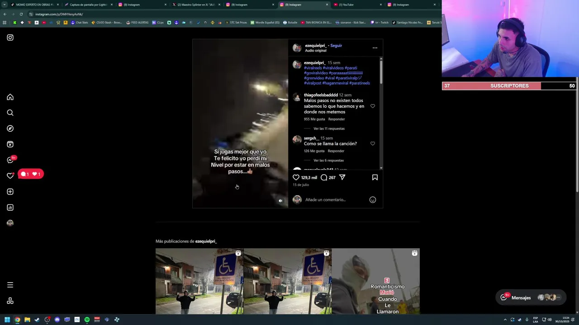The width and height of the screenshot is (579, 325).
Task: Open Discord from the taskbar
Action: coord(57,320)
